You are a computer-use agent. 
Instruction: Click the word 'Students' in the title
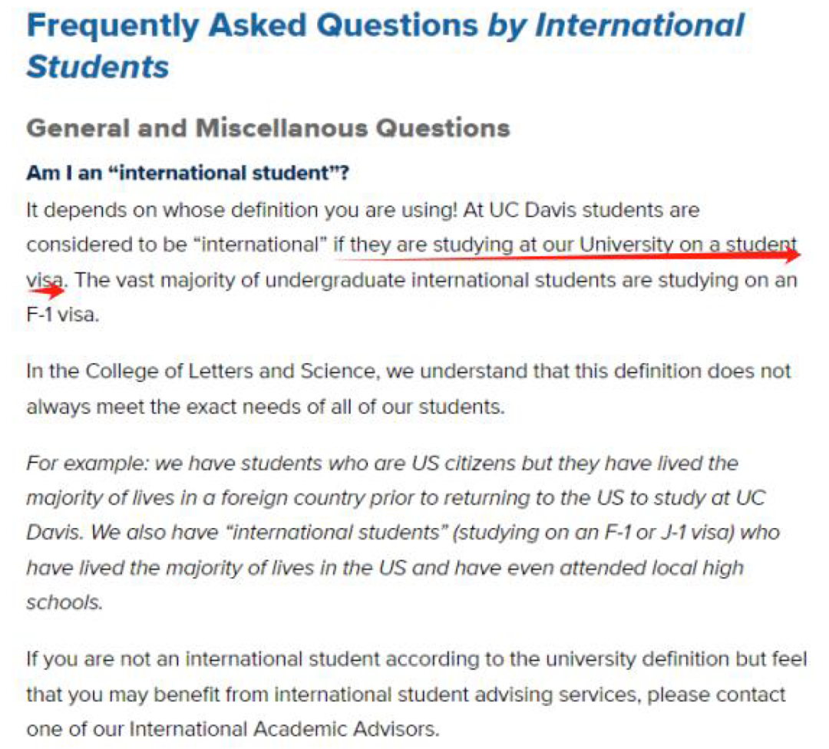coord(97,67)
